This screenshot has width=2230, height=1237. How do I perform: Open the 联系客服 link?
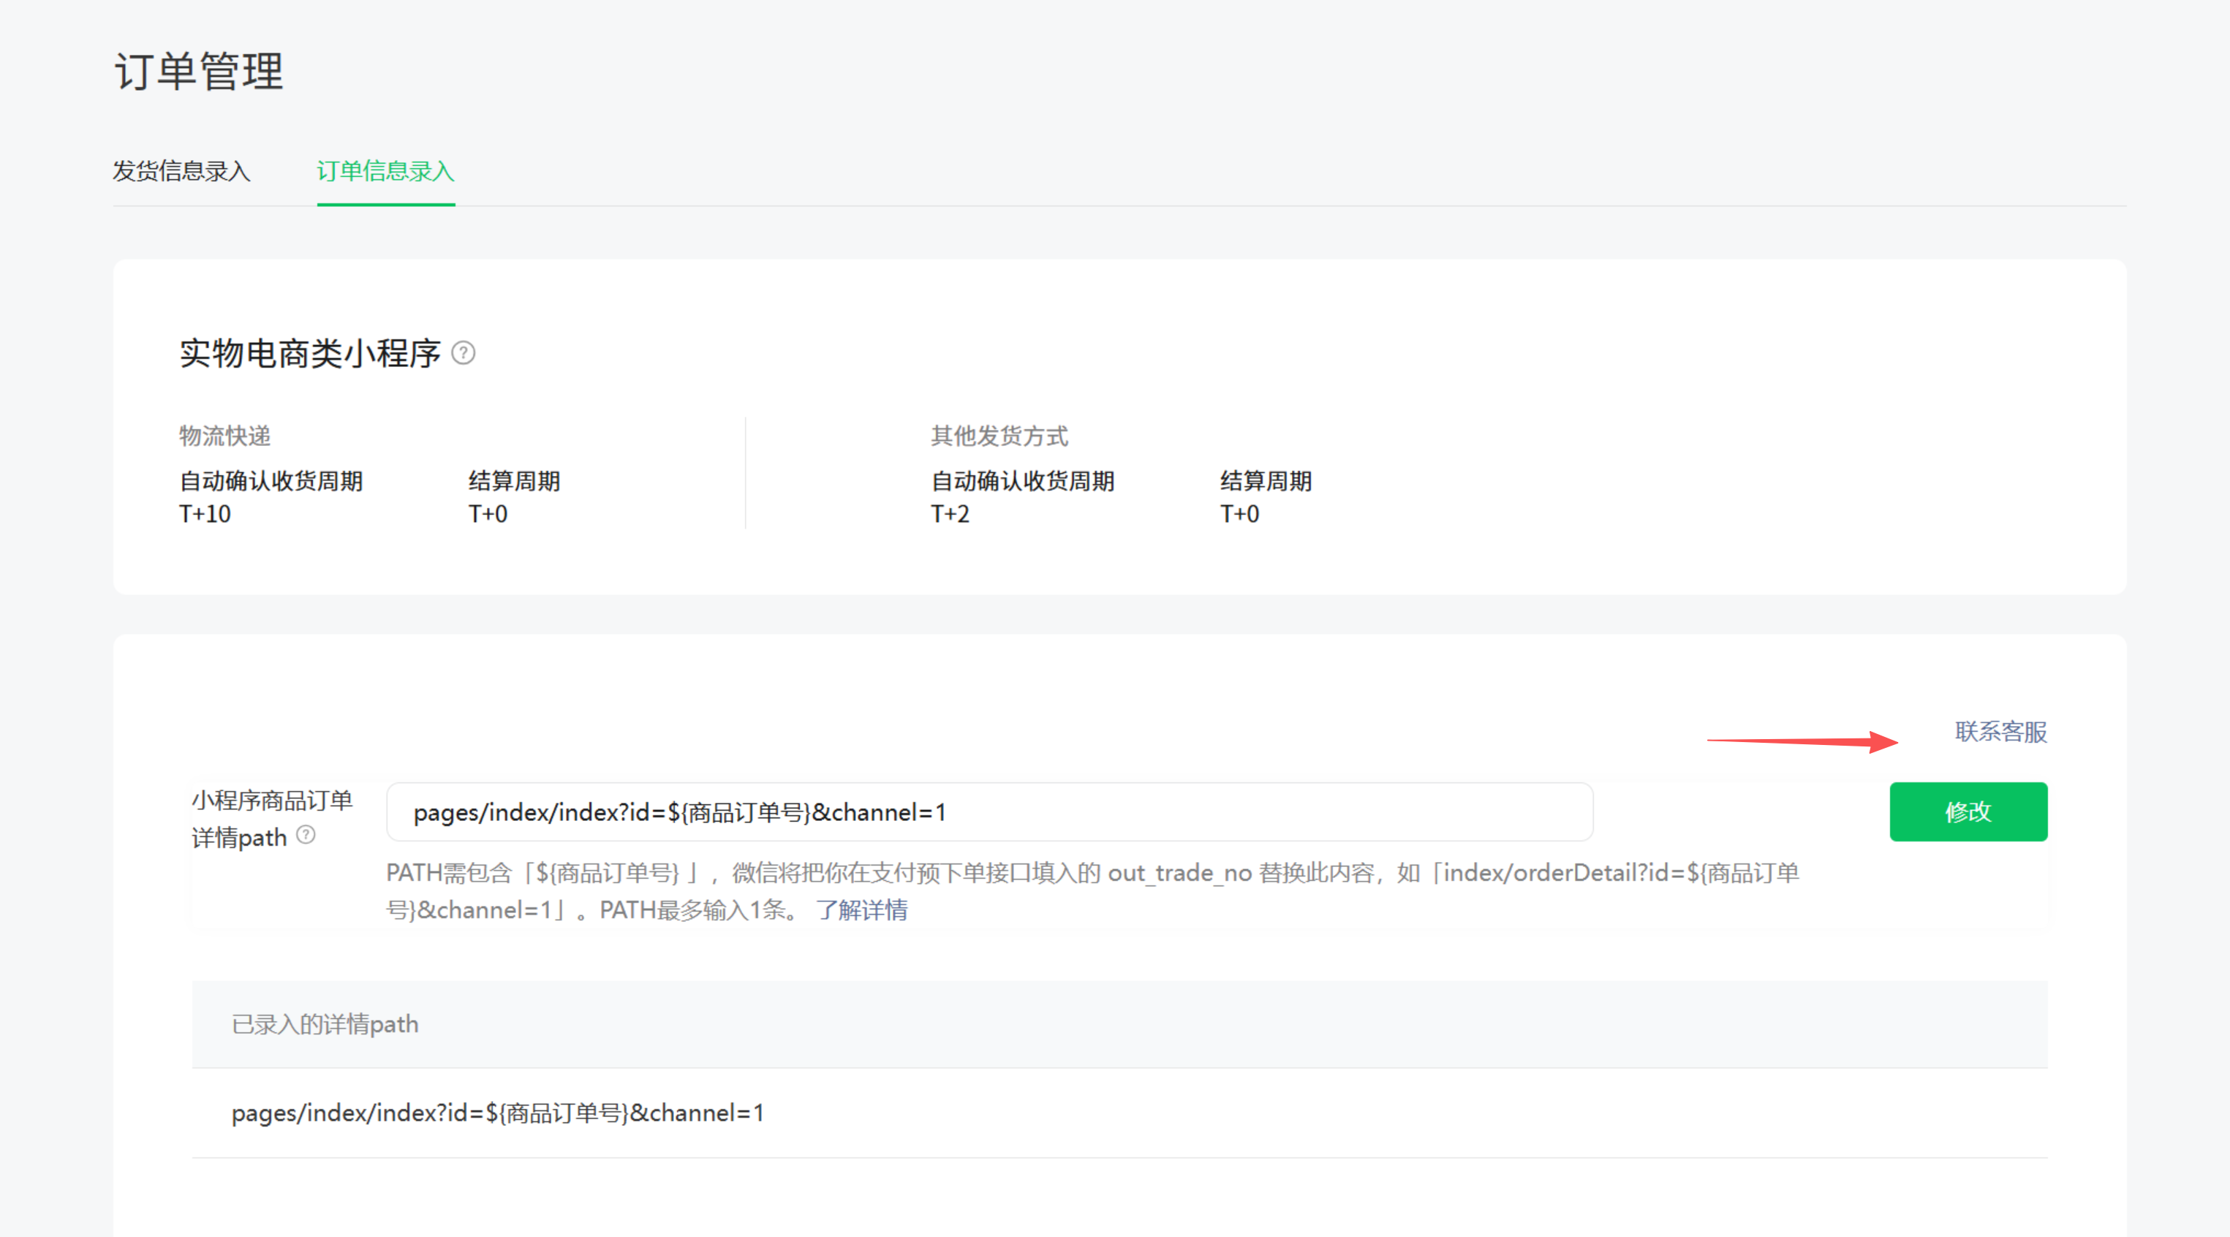point(2000,732)
